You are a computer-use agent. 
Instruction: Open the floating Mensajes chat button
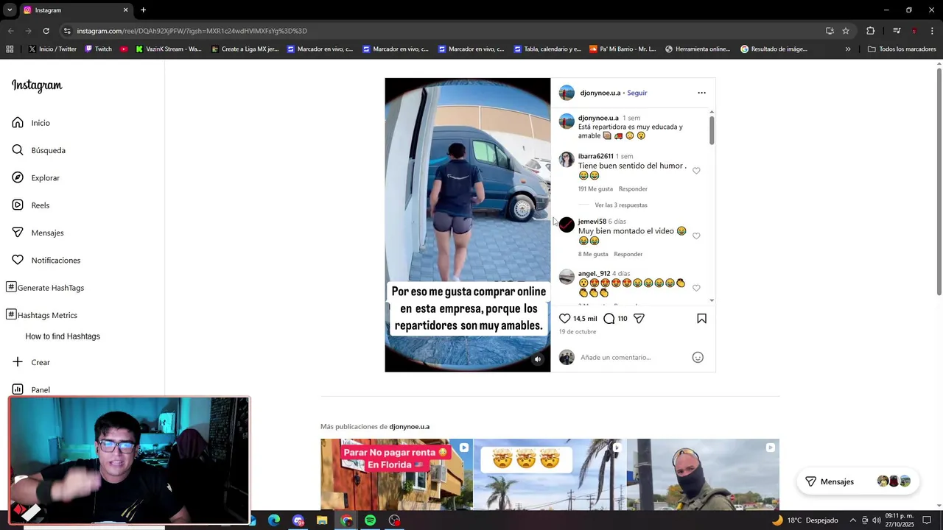click(858, 481)
